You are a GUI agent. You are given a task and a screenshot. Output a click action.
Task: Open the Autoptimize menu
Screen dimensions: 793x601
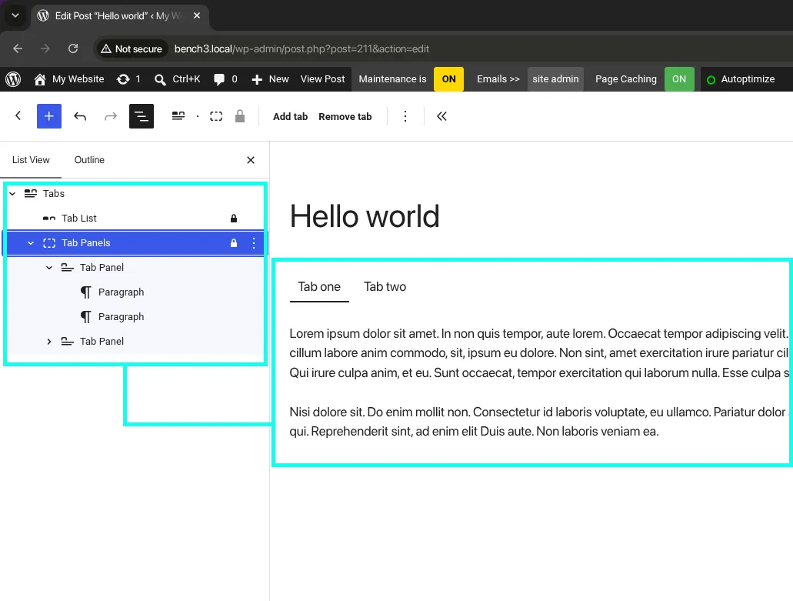(741, 79)
